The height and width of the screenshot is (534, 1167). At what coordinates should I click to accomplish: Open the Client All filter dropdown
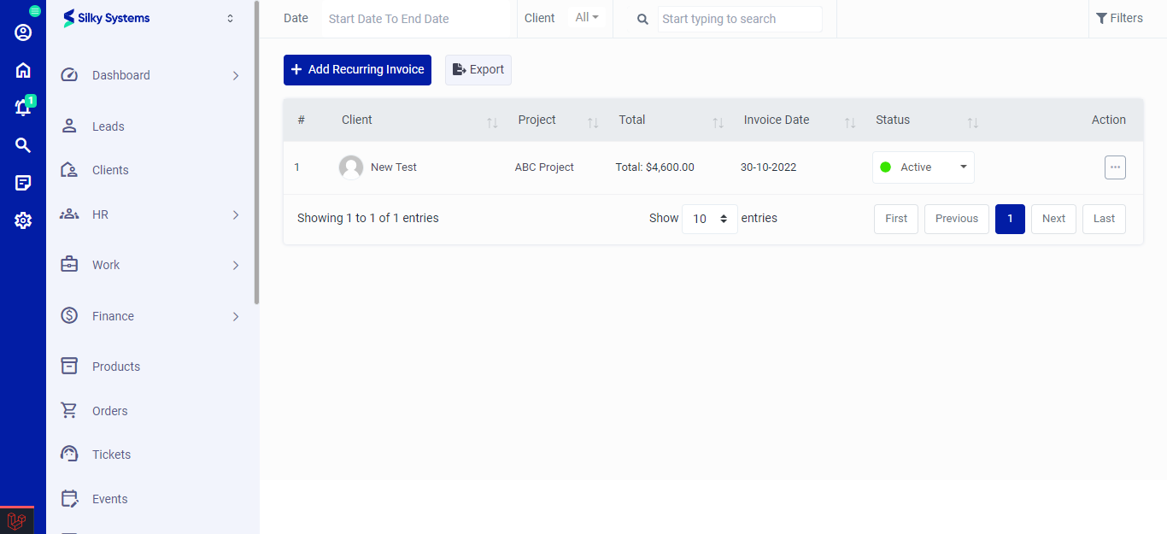point(586,18)
